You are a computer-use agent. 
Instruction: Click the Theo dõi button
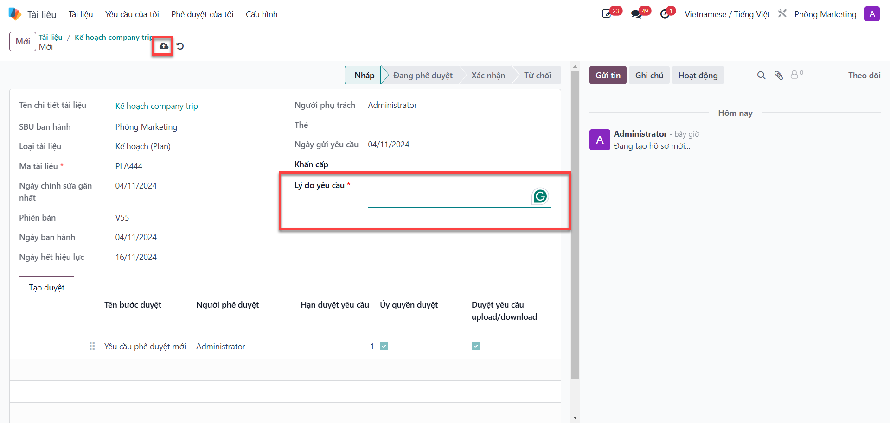(864, 75)
